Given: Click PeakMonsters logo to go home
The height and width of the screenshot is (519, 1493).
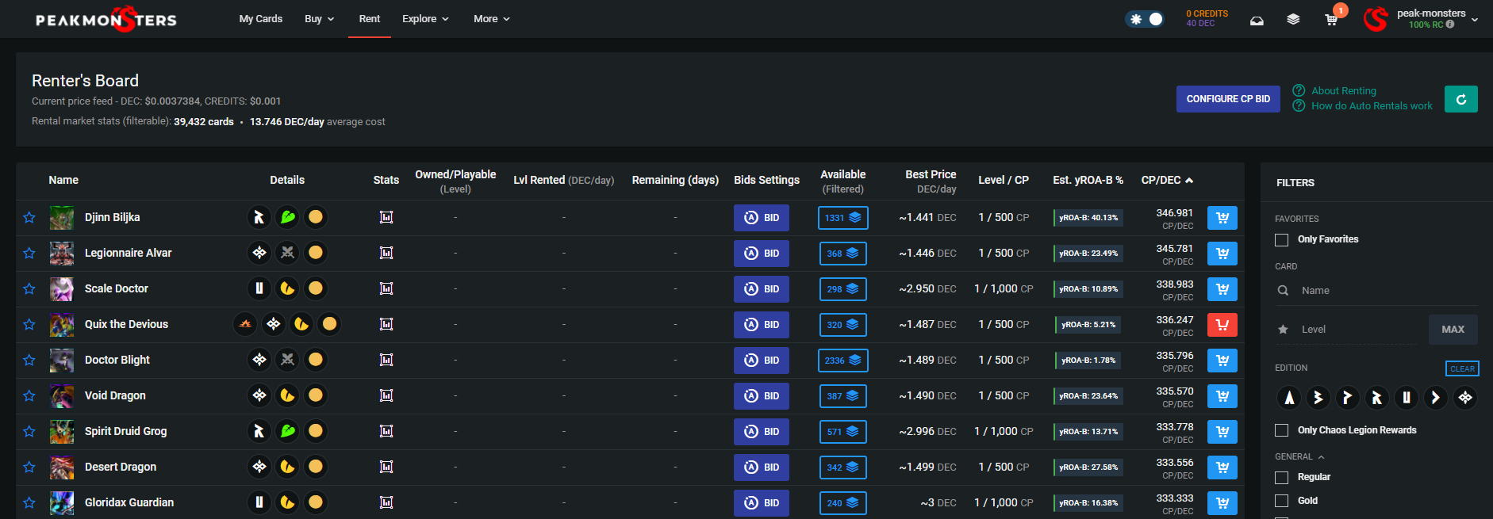Looking at the screenshot, I should tap(106, 20).
